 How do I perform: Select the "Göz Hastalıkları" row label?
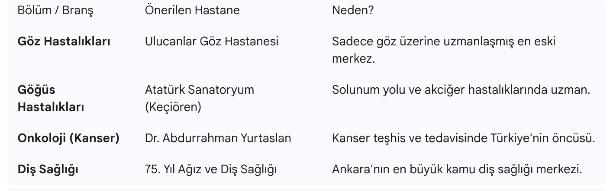64,41
